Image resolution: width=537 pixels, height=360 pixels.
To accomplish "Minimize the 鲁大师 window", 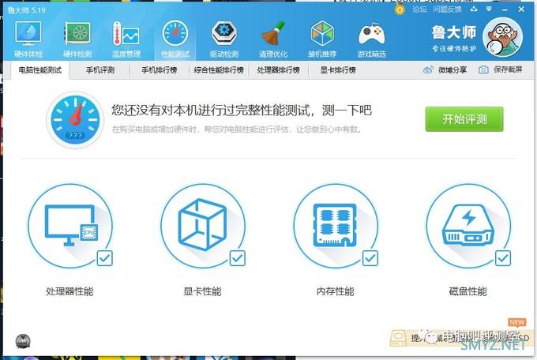I will pyautogui.click(x=505, y=9).
